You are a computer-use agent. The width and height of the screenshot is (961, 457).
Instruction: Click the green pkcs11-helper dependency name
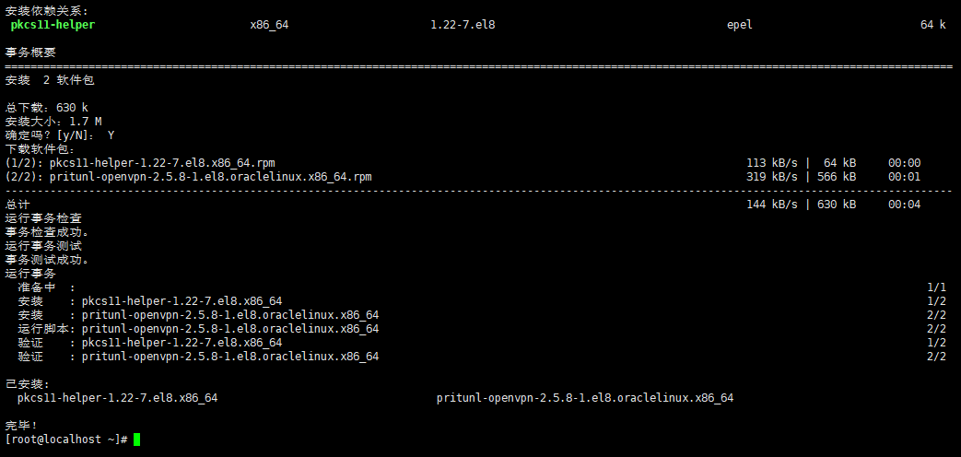[x=53, y=25]
